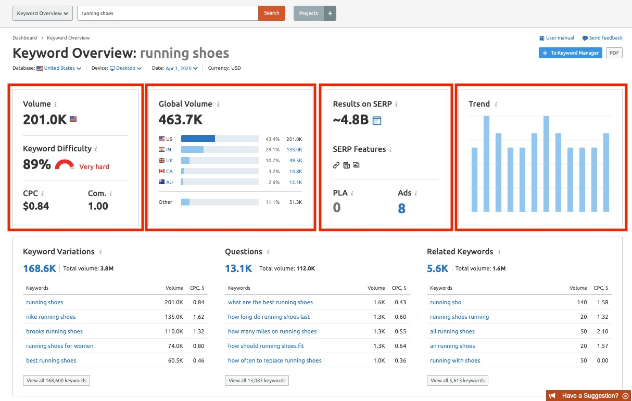This screenshot has width=632, height=401.
Task: Click the Related Keywords info icon
Action: [499, 252]
